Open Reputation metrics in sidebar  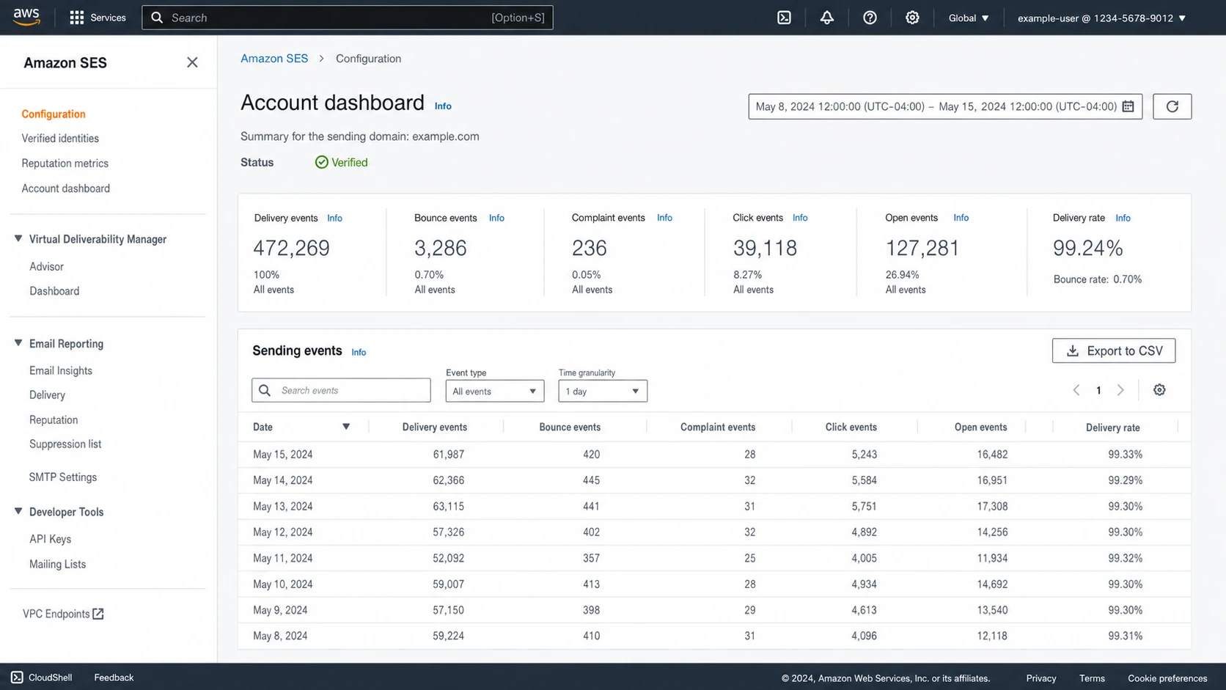coord(65,163)
